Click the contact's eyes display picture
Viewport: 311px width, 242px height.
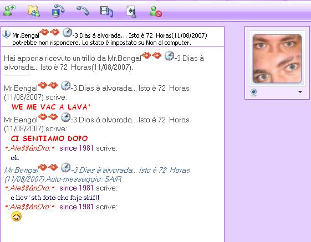pyautogui.click(x=277, y=59)
